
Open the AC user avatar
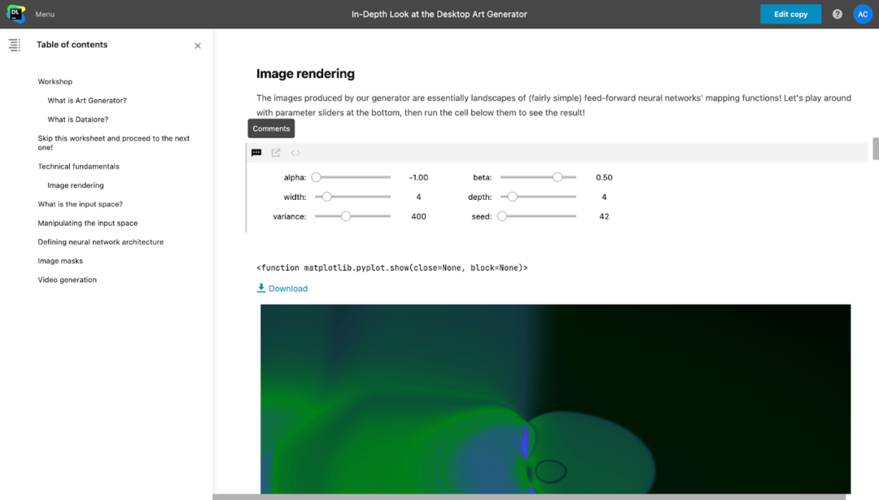(863, 15)
